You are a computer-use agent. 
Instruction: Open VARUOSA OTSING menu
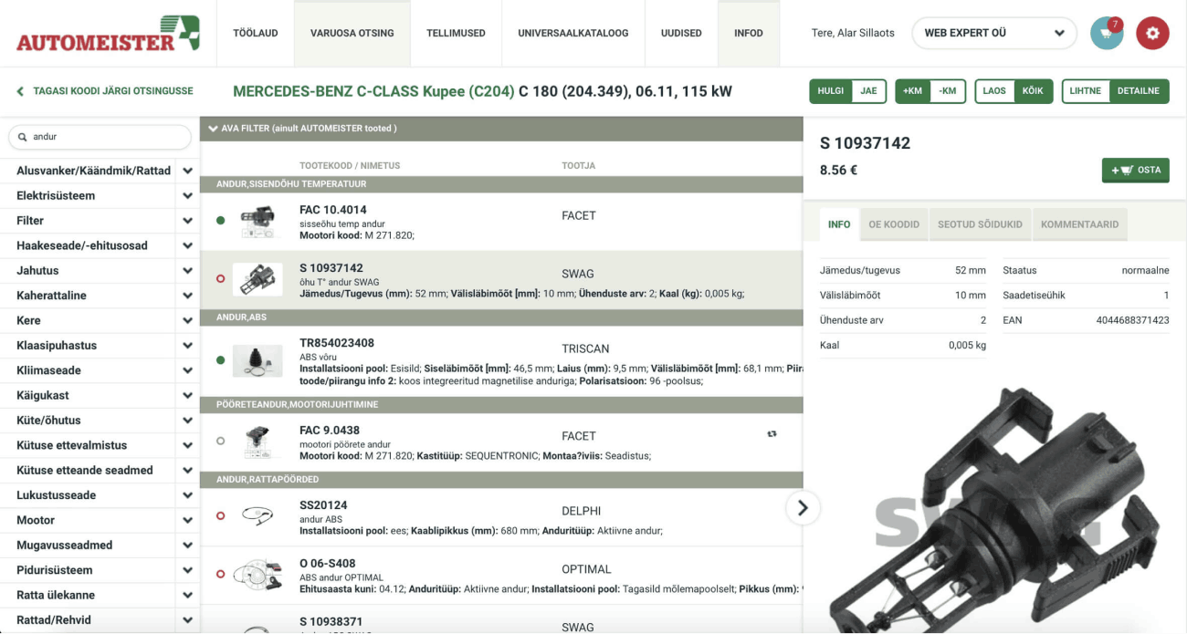coord(352,34)
